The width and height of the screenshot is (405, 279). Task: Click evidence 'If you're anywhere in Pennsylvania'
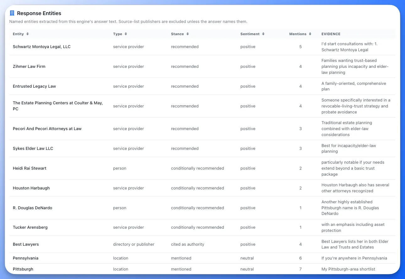point(354,258)
